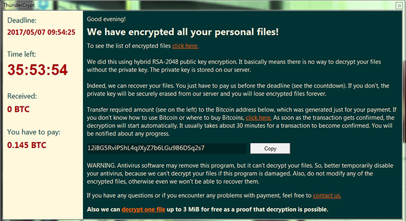
Task: Close the ThunderCrypt window
Action: 399,5
